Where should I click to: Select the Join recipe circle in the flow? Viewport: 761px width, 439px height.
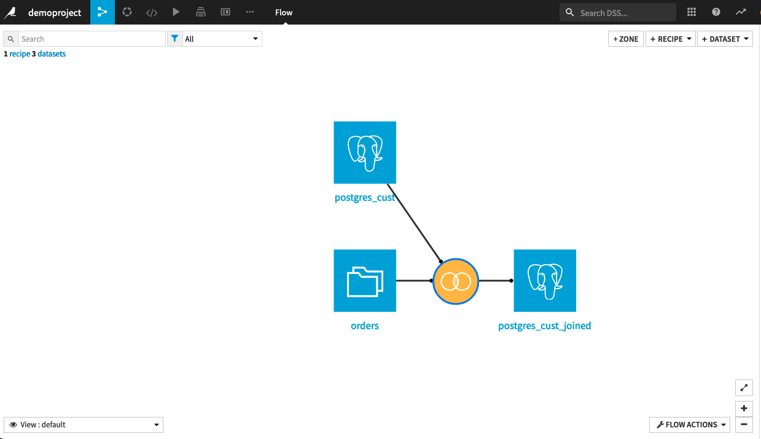pyautogui.click(x=455, y=281)
